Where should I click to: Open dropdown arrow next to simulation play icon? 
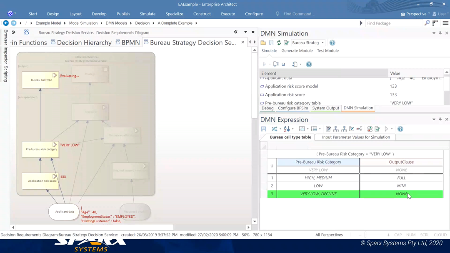click(x=270, y=64)
